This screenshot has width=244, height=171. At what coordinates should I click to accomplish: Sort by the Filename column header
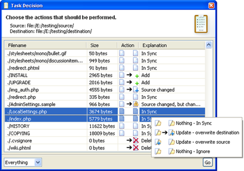(46, 45)
